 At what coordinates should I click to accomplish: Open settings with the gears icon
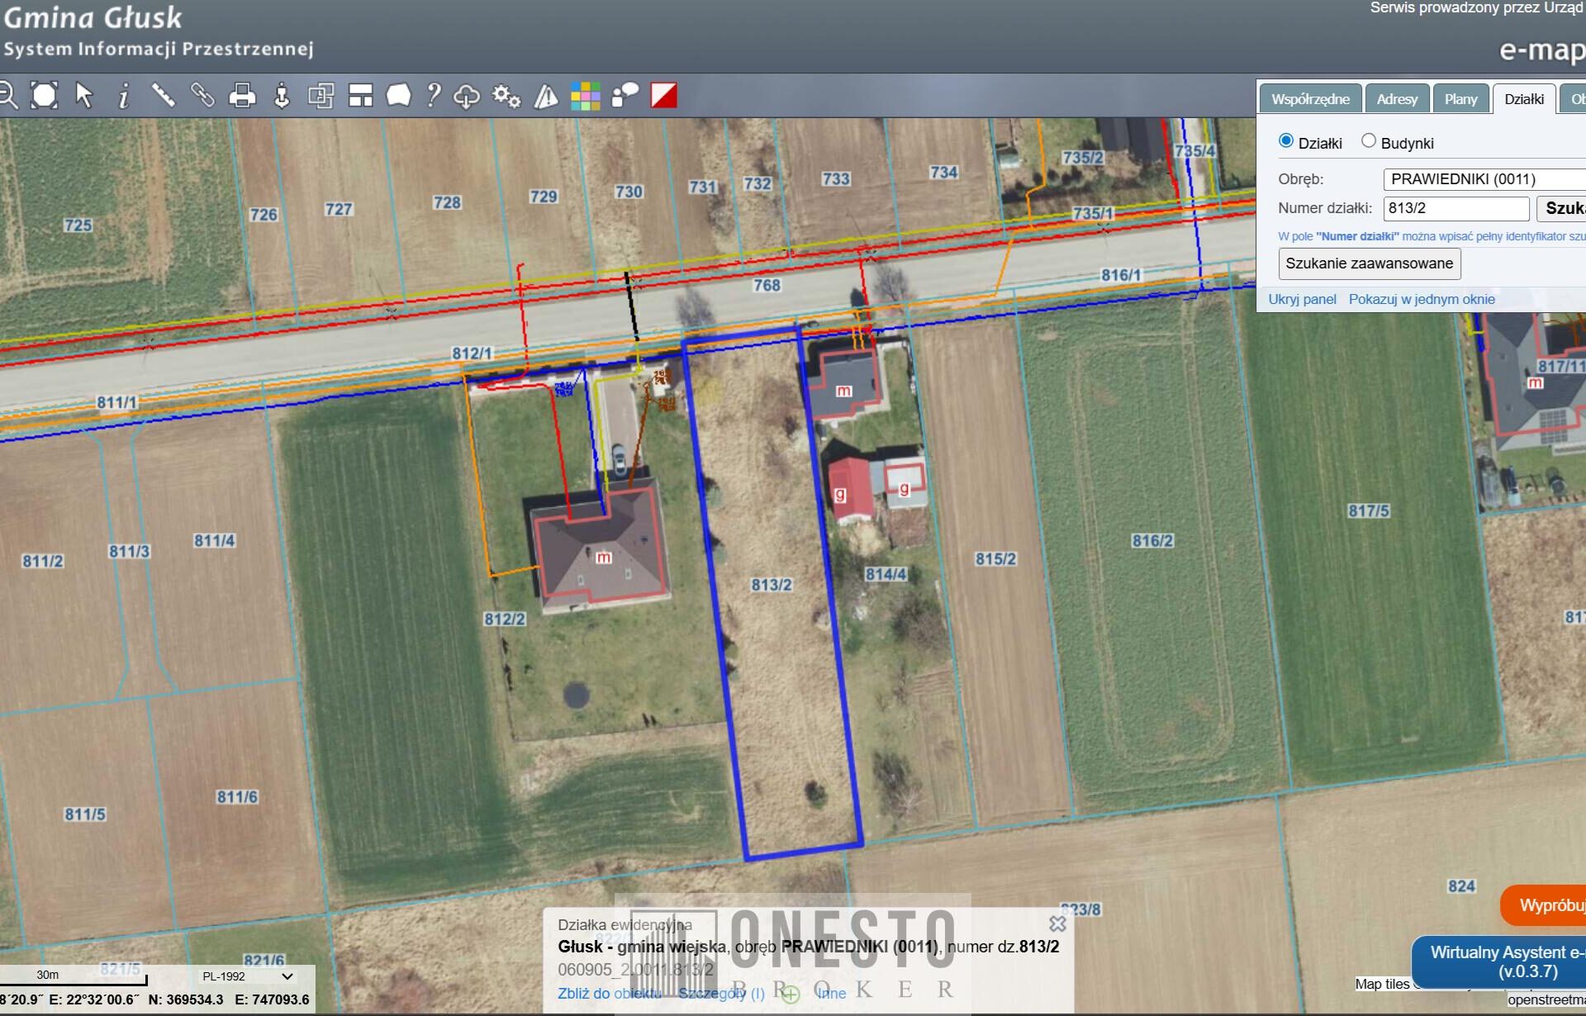[x=506, y=96]
